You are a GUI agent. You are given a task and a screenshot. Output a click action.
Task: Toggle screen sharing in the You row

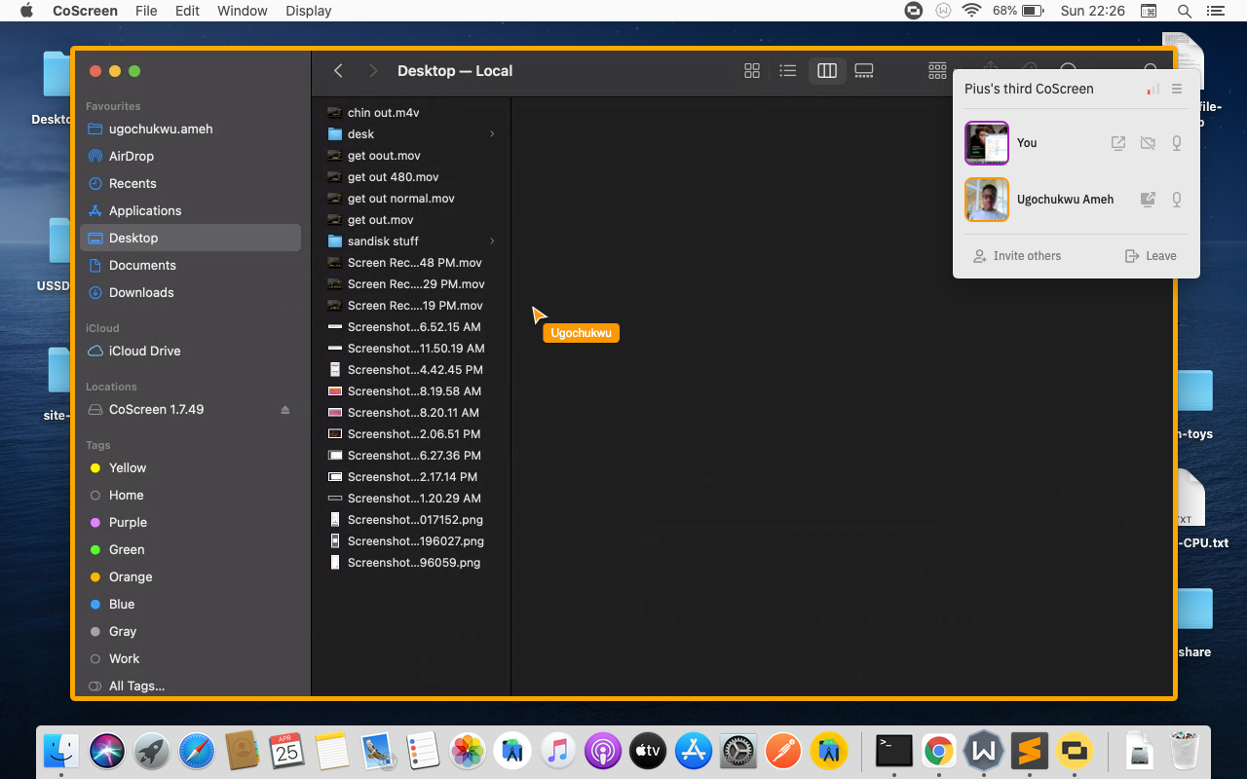(x=1118, y=143)
